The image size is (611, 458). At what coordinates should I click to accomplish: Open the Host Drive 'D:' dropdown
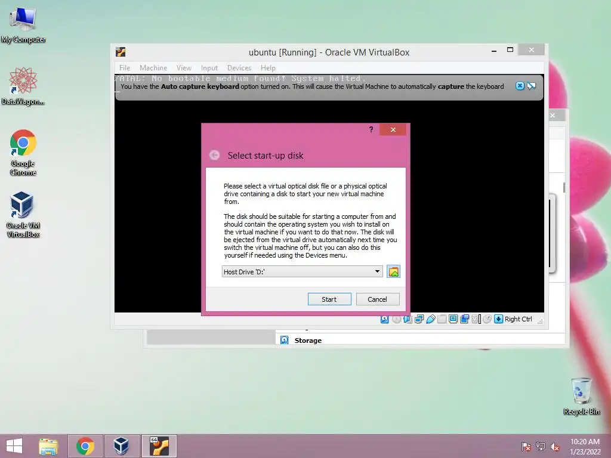[x=302, y=271]
